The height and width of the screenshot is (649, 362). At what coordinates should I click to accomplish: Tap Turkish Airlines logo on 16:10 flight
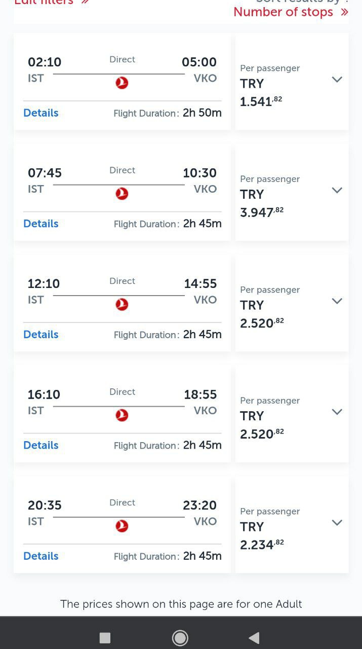click(122, 415)
